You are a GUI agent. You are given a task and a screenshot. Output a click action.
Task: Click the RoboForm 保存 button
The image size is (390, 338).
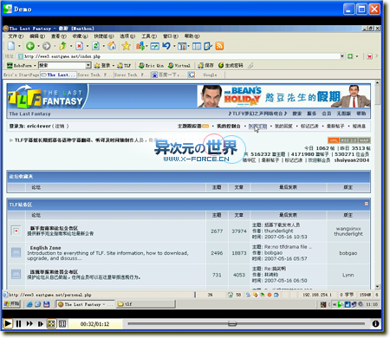pyautogui.click(x=205, y=66)
